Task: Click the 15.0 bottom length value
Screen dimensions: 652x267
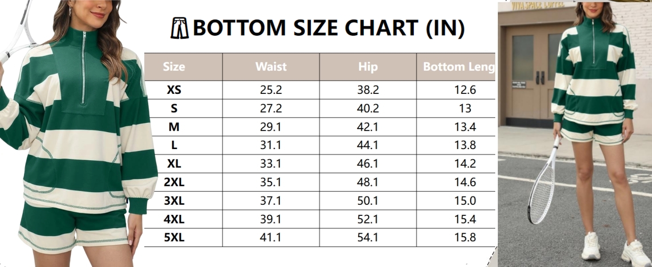Action: (x=465, y=201)
